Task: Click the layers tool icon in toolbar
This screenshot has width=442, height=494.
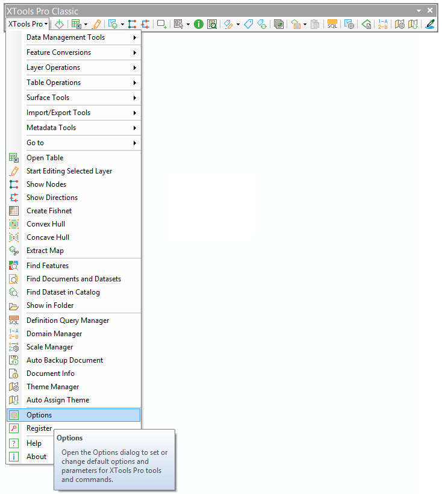Action: pyautogui.click(x=113, y=24)
